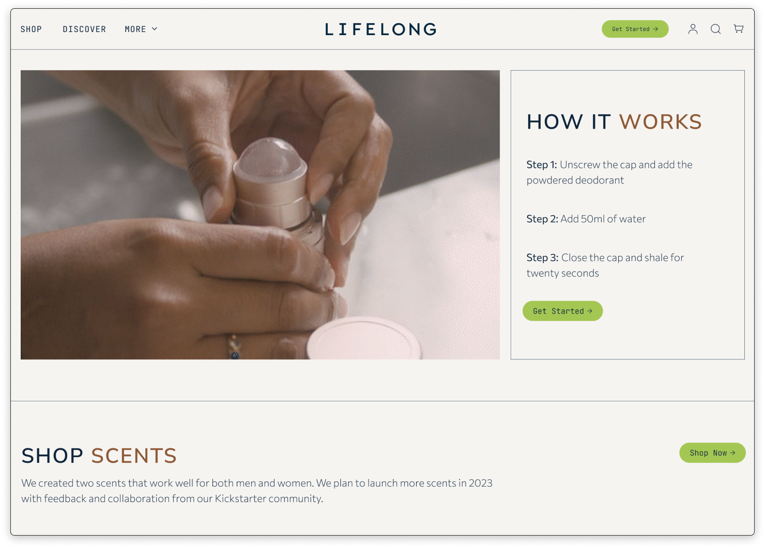Click the arrow in header Get Started
The image size is (765, 548).
point(655,29)
